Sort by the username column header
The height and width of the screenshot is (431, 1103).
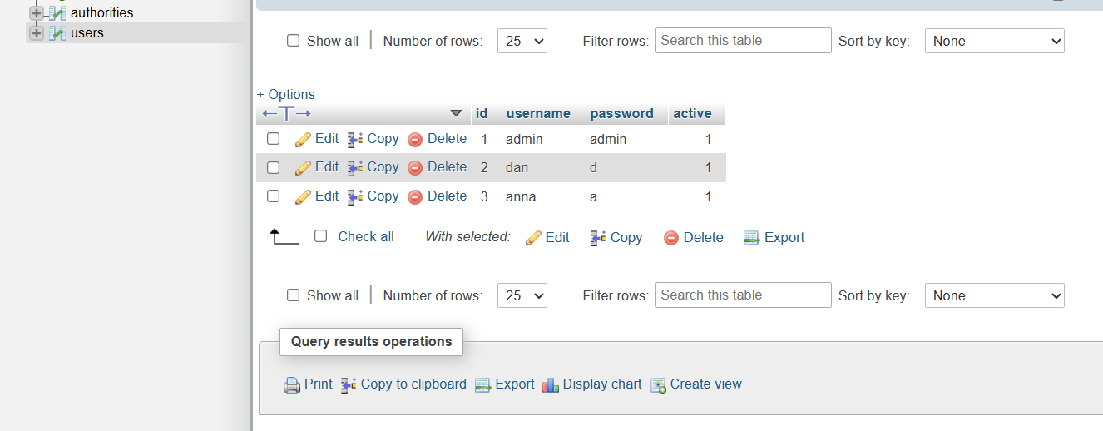pos(538,114)
